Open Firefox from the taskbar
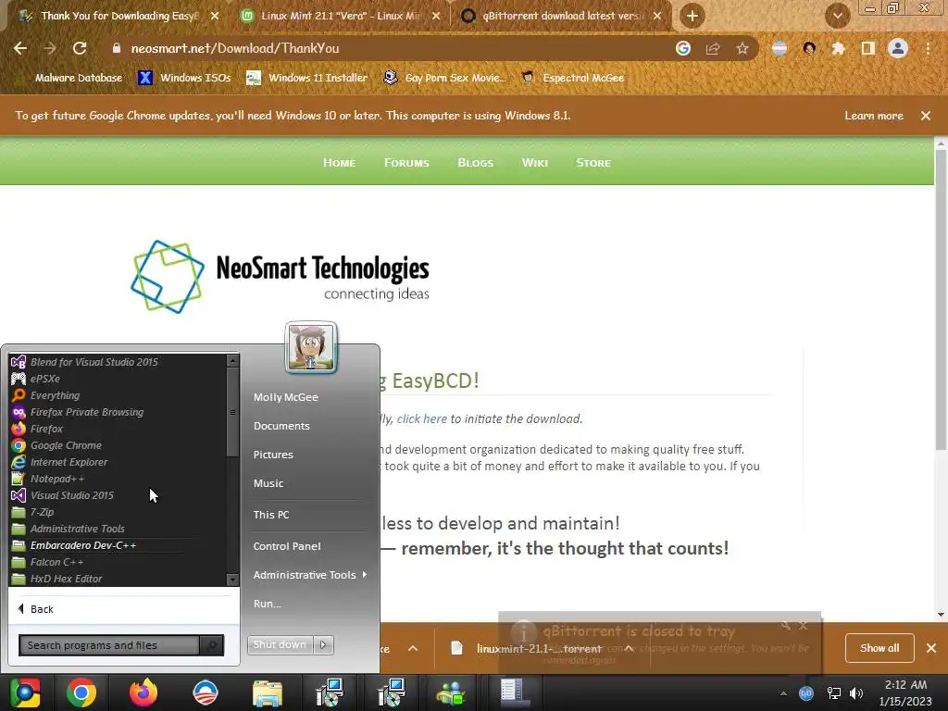The height and width of the screenshot is (711, 948). [143, 692]
